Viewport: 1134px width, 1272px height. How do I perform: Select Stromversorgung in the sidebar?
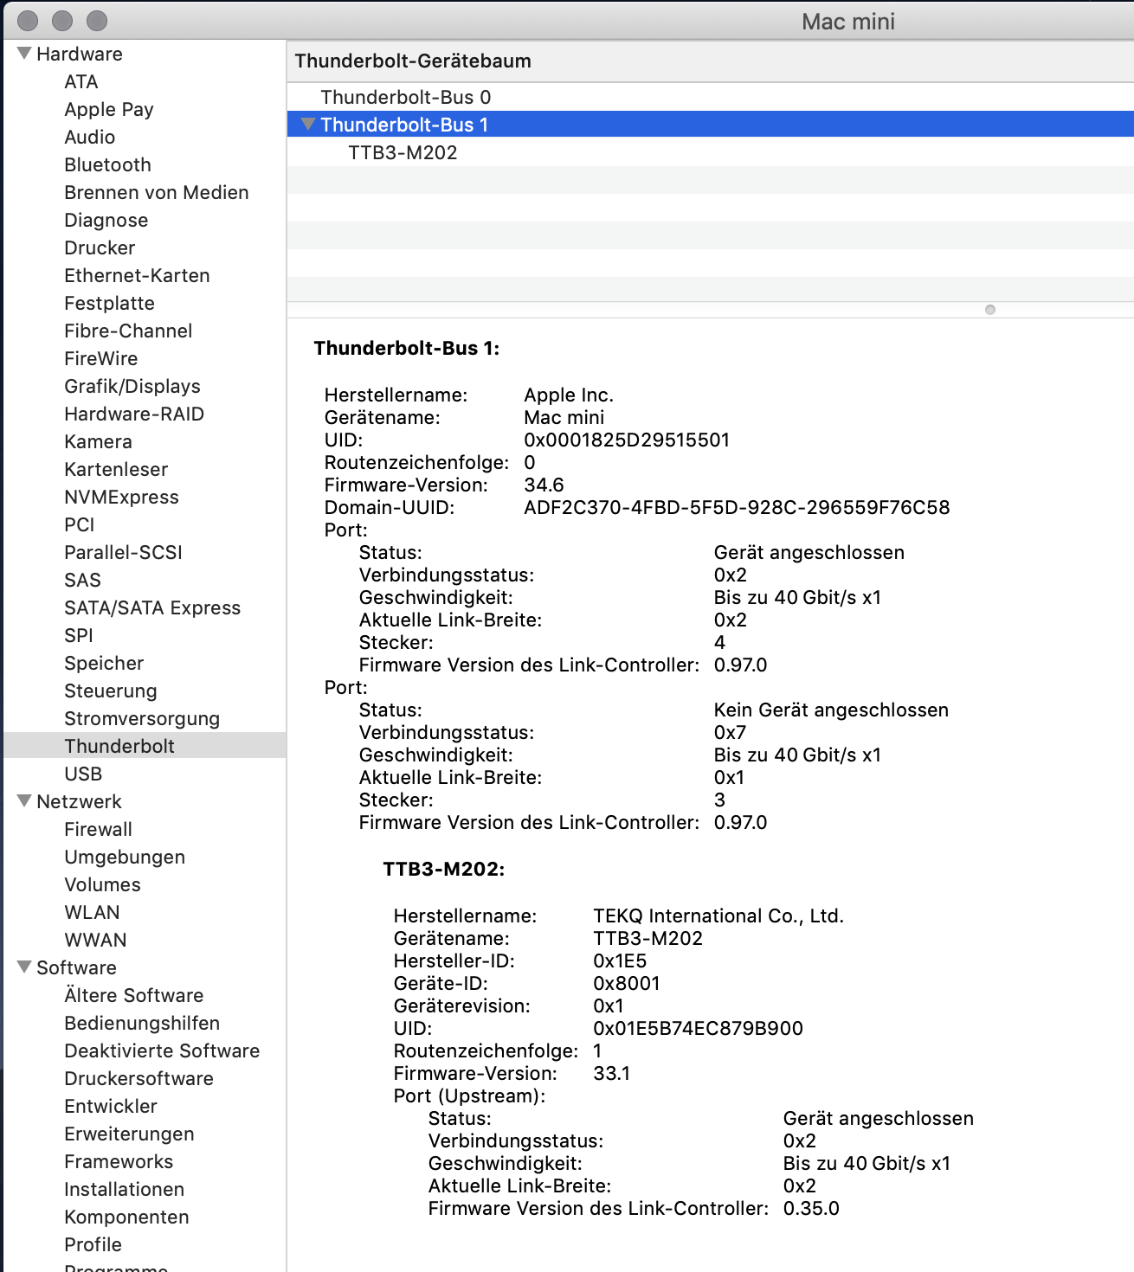coord(142,718)
